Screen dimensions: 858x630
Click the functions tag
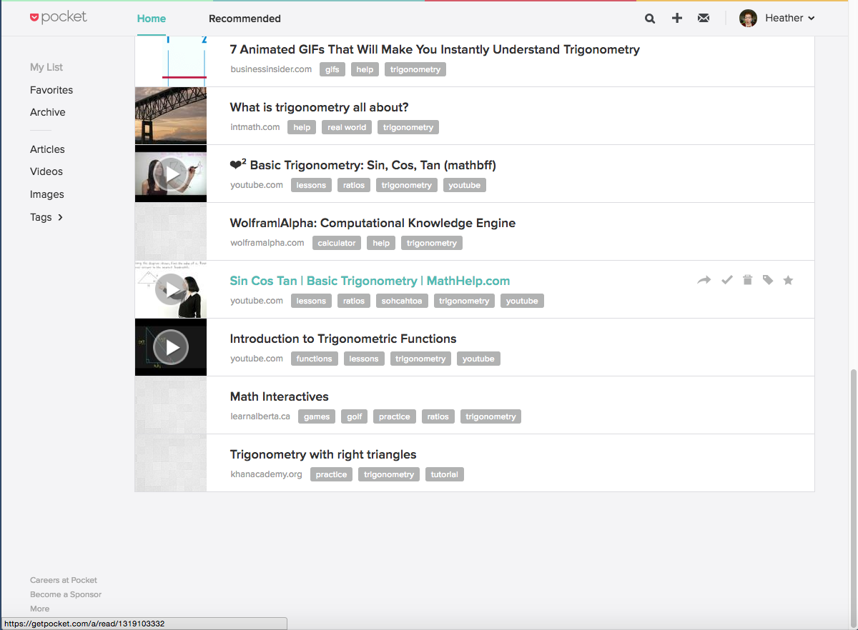coord(315,359)
